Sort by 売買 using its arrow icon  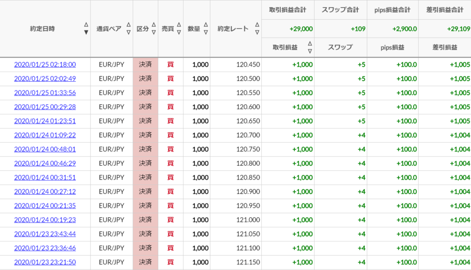click(179, 28)
